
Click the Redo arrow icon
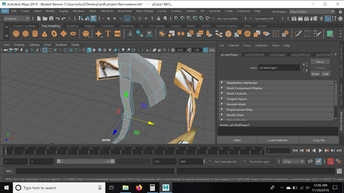click(x=64, y=18)
